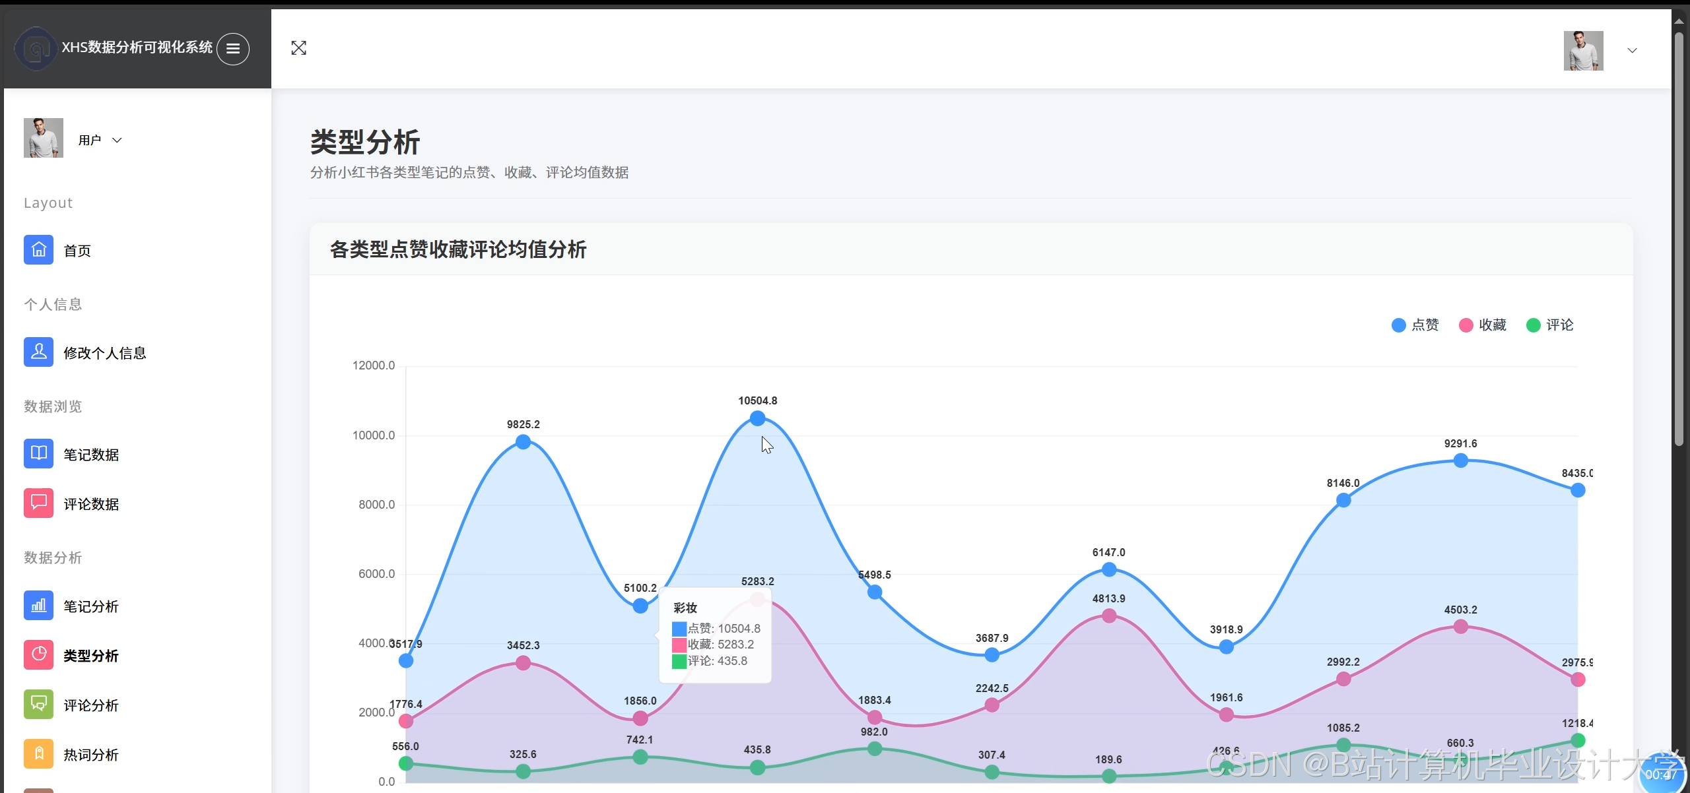Expand the avatar dropdown in top right
Screen dimensions: 1690x793
tap(1632, 50)
